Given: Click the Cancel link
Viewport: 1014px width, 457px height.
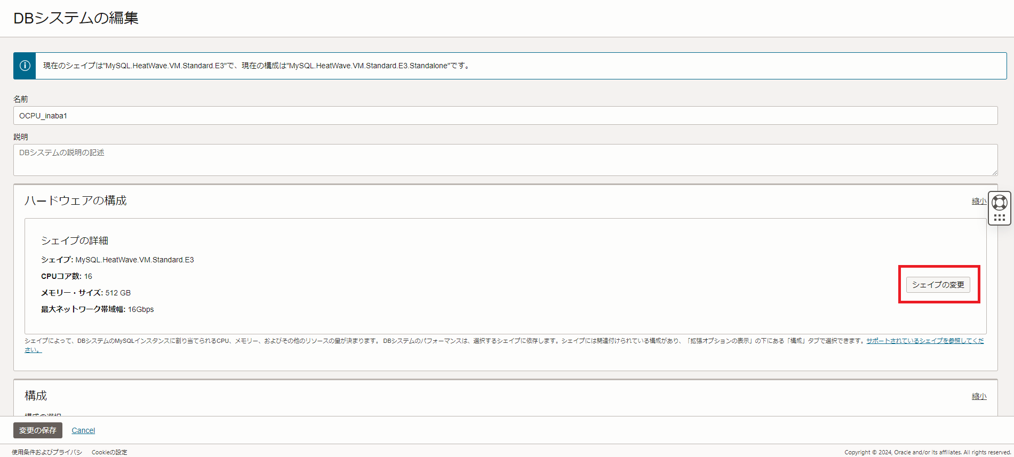Looking at the screenshot, I should [83, 430].
